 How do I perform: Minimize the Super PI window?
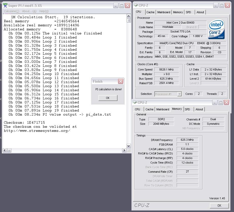116,6
